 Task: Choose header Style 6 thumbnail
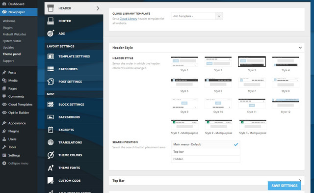218,83
